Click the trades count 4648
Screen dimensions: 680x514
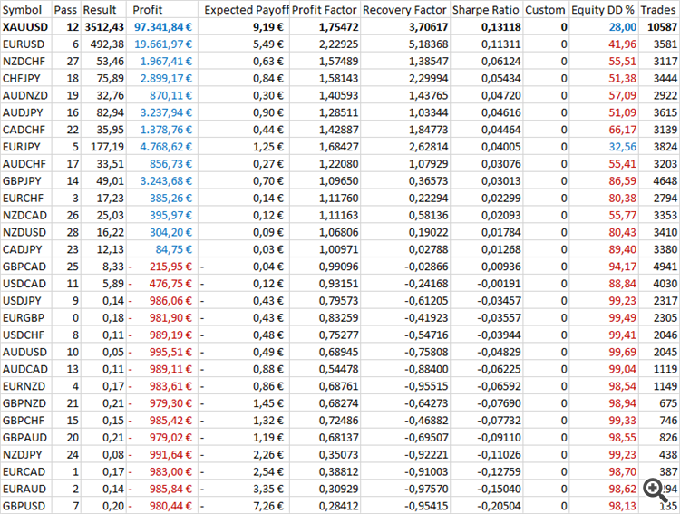coord(665,181)
